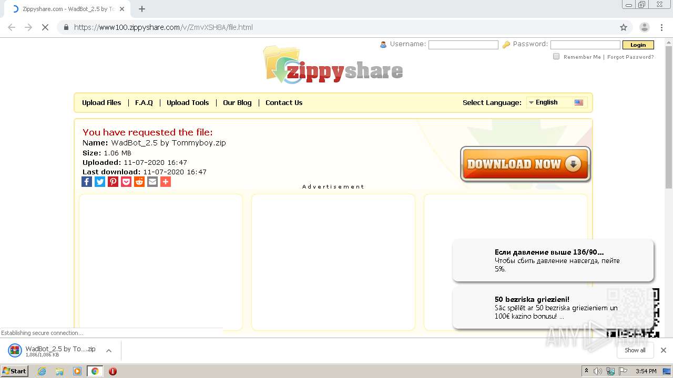Go forward to next page
Image resolution: width=673 pixels, height=378 pixels.
coord(28,27)
